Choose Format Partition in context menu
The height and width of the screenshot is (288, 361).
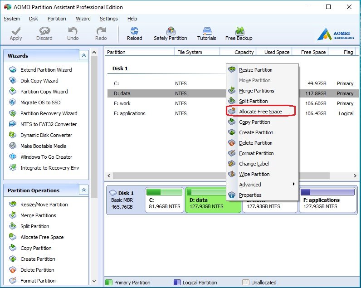262,153
